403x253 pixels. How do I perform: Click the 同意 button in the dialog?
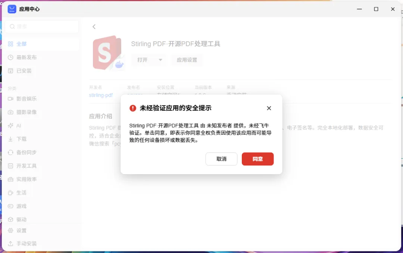(x=257, y=159)
